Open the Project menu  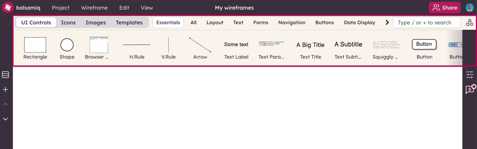(61, 8)
